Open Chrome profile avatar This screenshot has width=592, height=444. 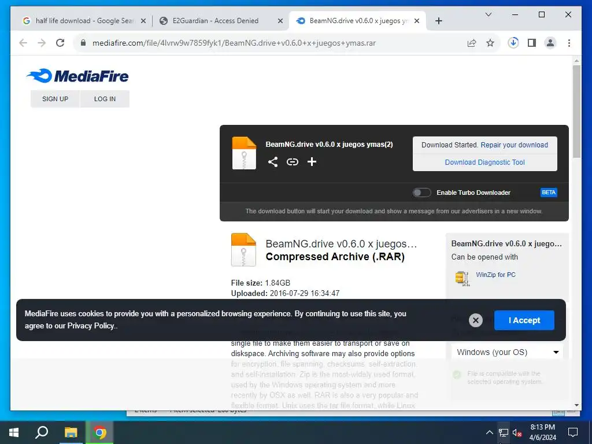pyautogui.click(x=550, y=43)
